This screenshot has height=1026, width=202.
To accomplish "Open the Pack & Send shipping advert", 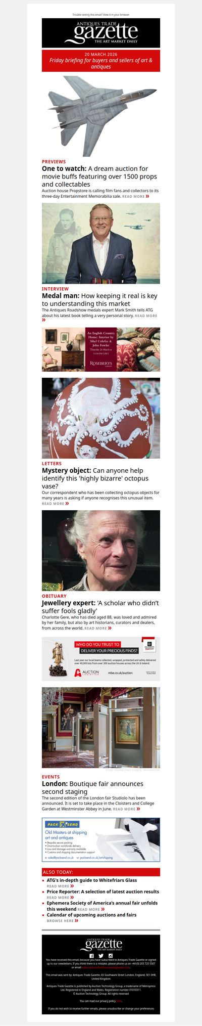I will [x=101, y=840].
